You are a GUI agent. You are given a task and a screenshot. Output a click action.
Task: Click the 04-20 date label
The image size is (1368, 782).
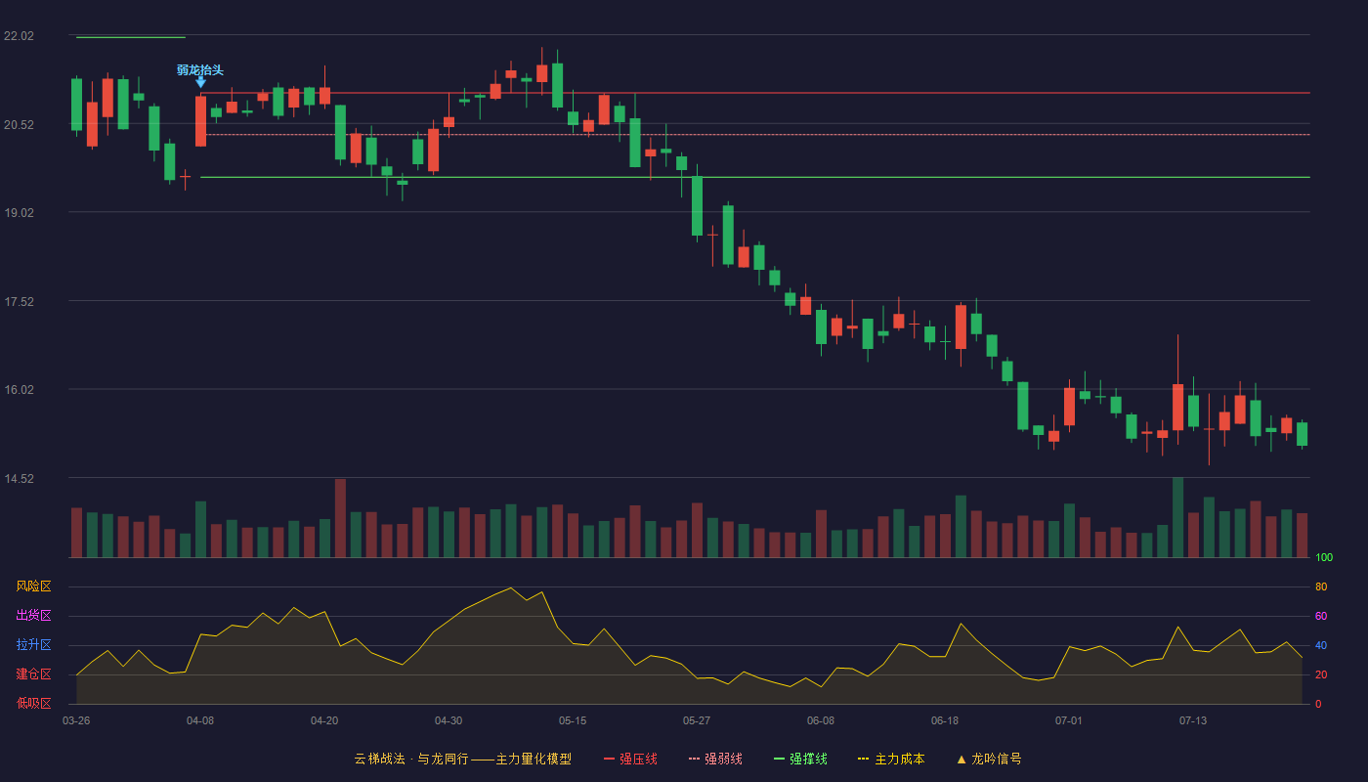[x=324, y=721]
